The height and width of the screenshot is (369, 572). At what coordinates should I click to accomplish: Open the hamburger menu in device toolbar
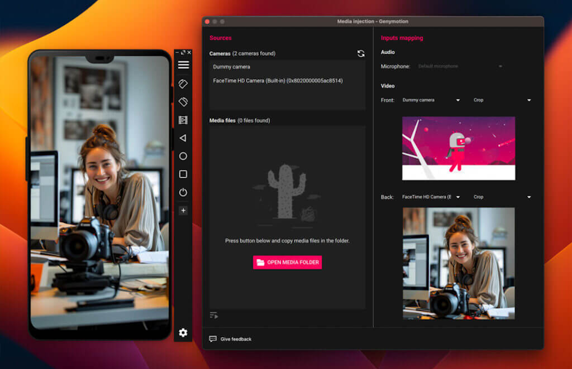183,65
